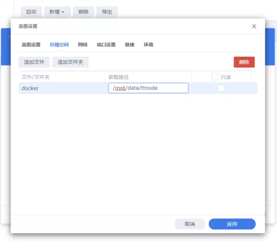
Task: Select the 存储空间 tab
Action: pos(59,45)
